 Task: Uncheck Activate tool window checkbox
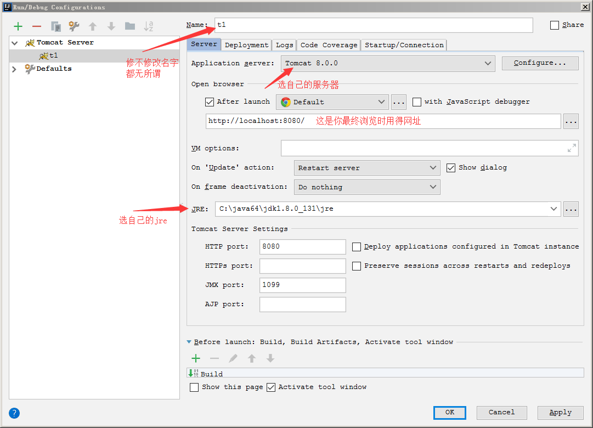[x=271, y=387]
